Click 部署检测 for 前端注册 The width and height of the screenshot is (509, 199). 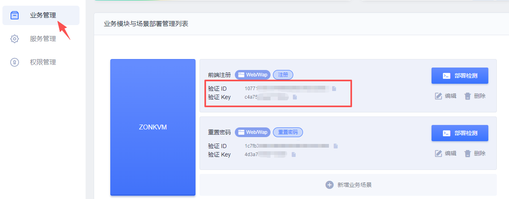[460, 76]
